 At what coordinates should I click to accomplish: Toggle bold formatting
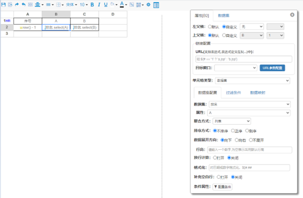click(x=92, y=4)
